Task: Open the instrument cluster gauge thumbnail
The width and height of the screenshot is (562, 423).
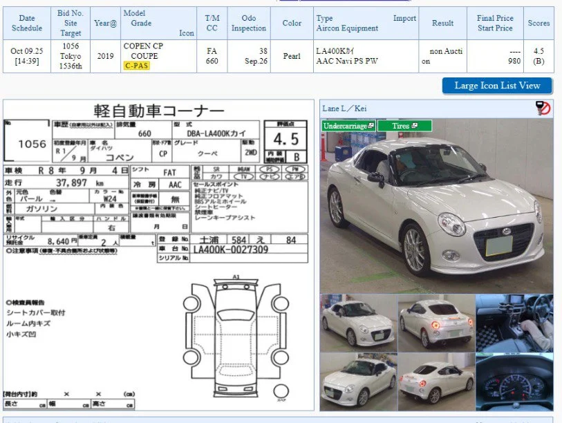Action: pyautogui.click(x=514, y=382)
